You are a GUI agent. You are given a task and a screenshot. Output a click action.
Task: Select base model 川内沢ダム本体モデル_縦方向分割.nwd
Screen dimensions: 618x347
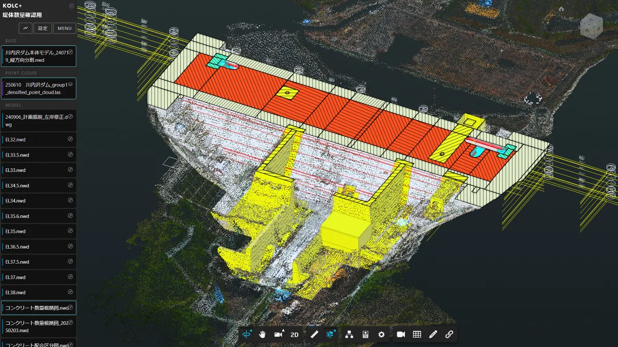(39, 56)
